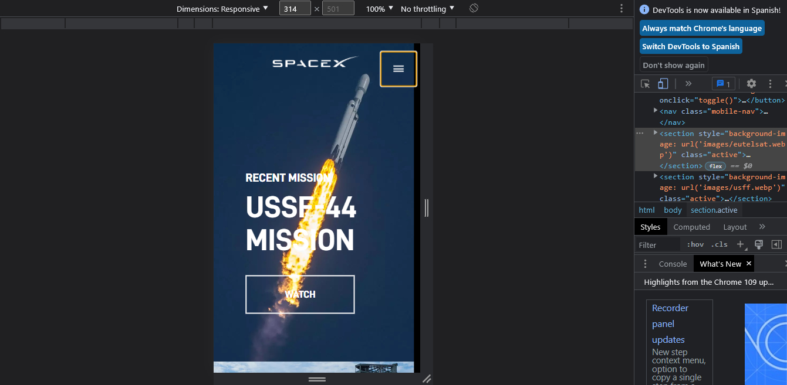
Task: Toggle the :hov element state panel
Action: coord(694,244)
